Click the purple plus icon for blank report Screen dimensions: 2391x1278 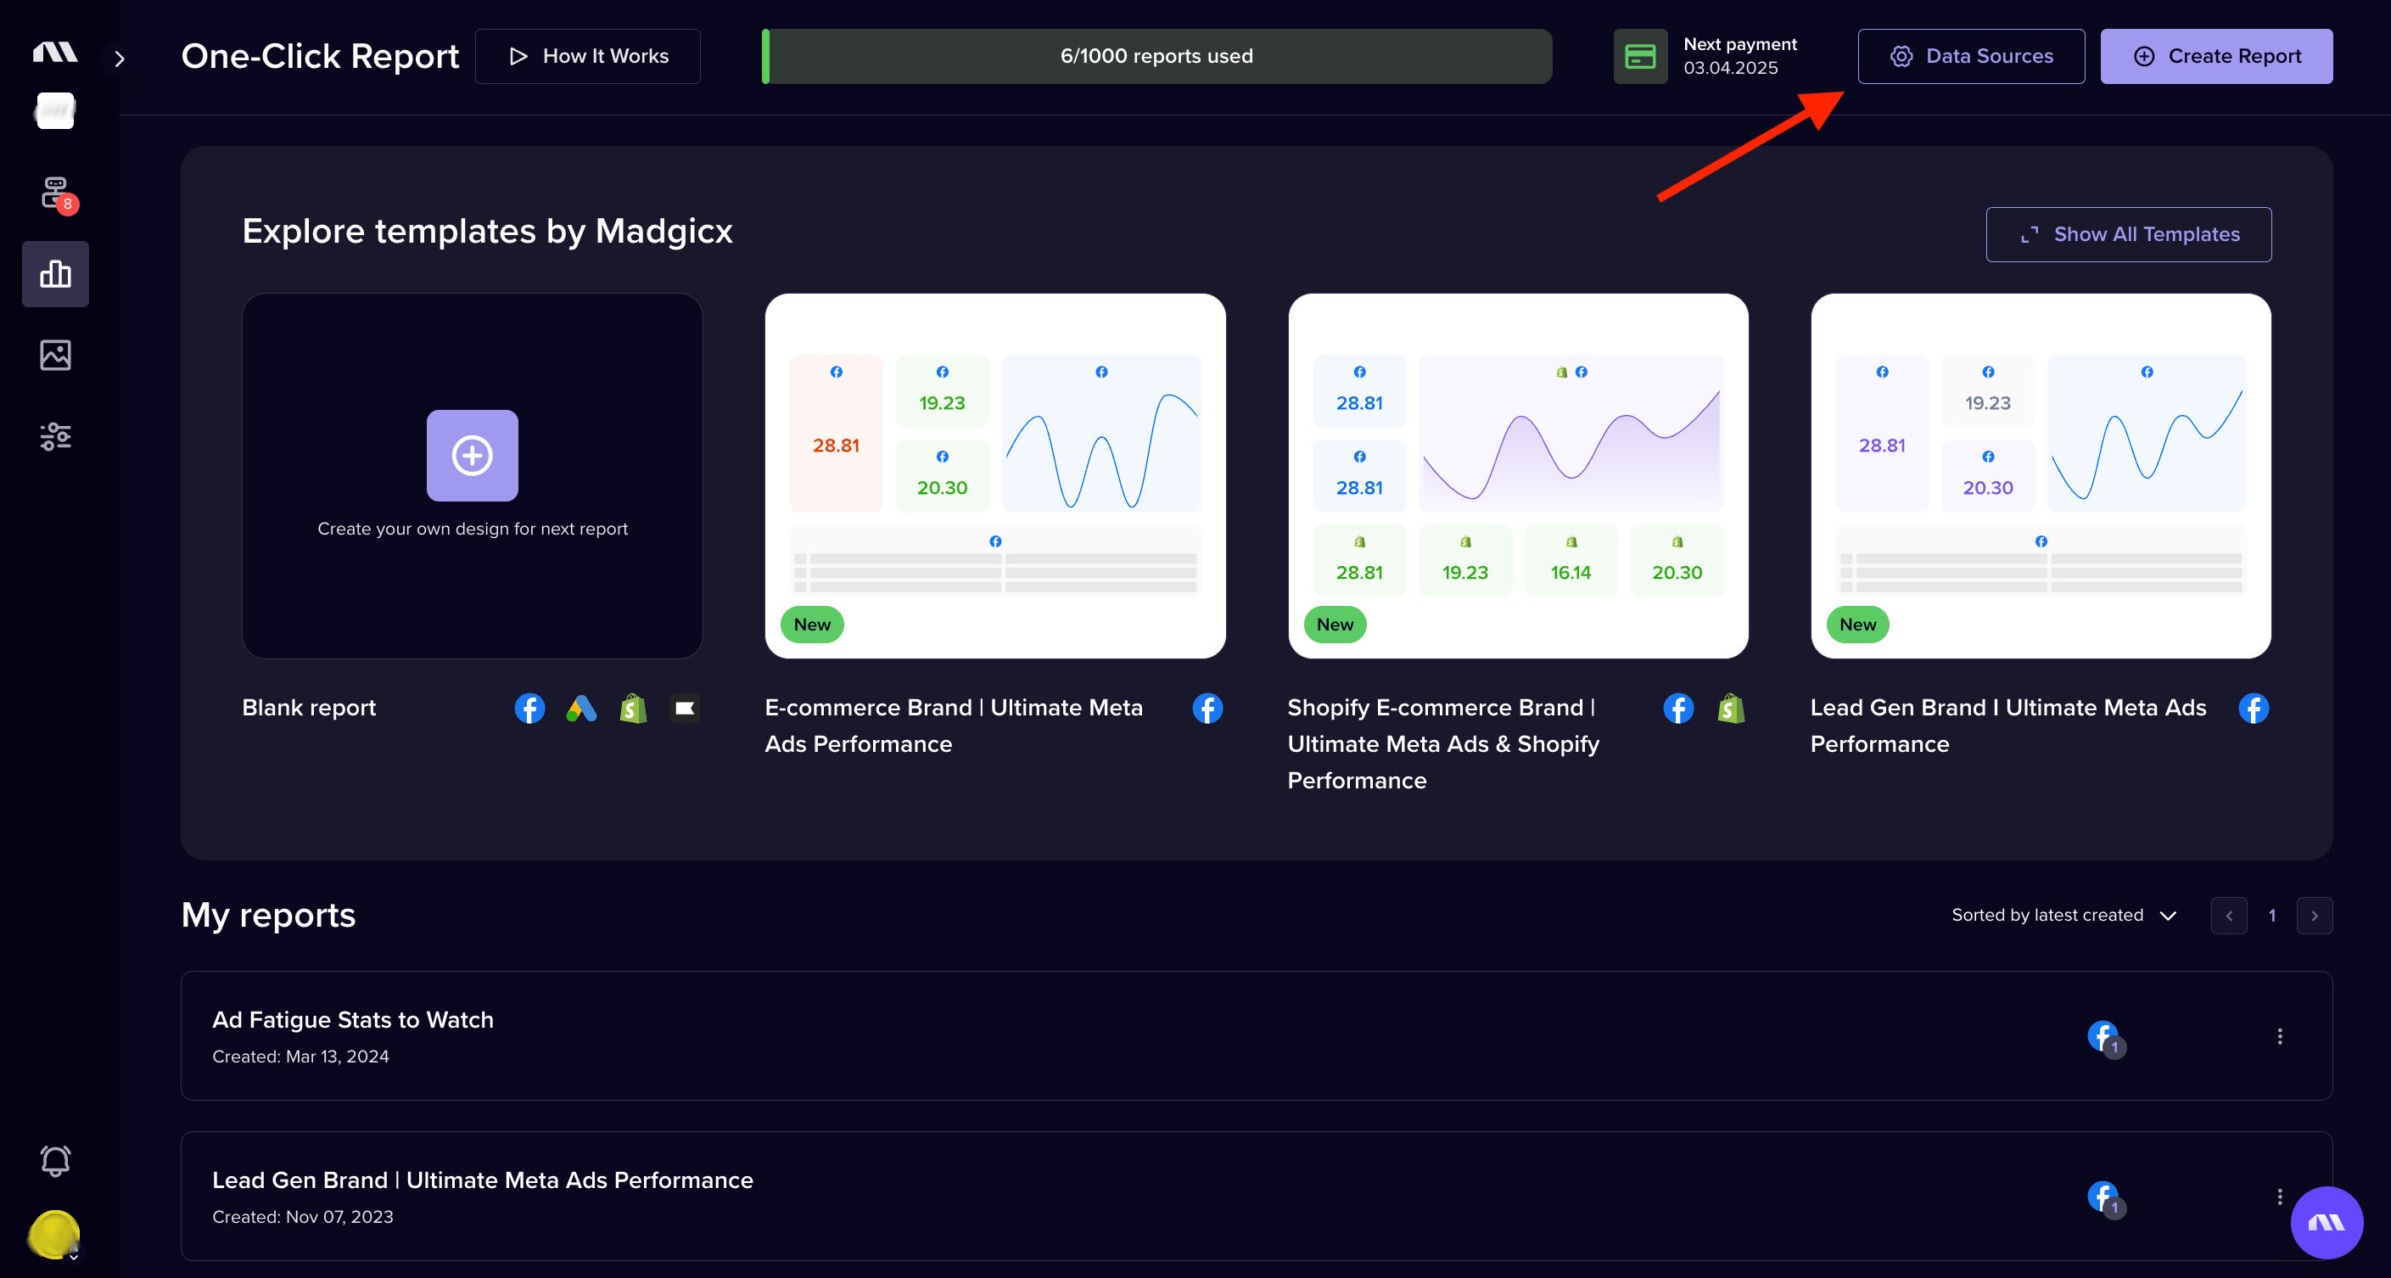(472, 456)
